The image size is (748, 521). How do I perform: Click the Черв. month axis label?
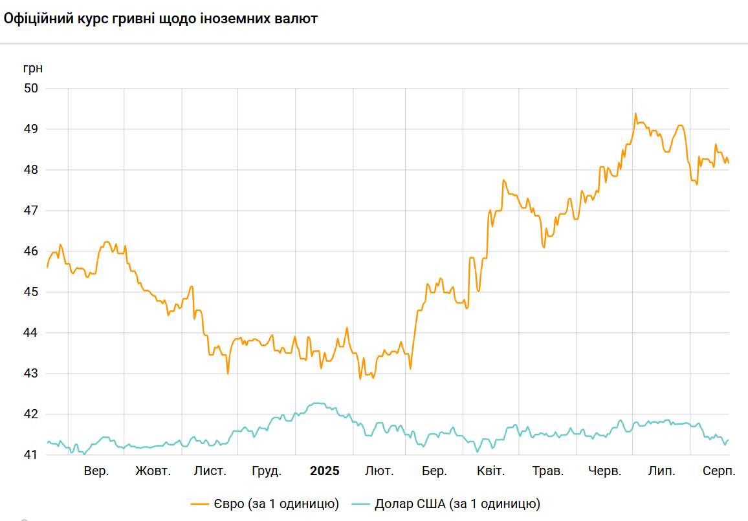[x=604, y=471]
